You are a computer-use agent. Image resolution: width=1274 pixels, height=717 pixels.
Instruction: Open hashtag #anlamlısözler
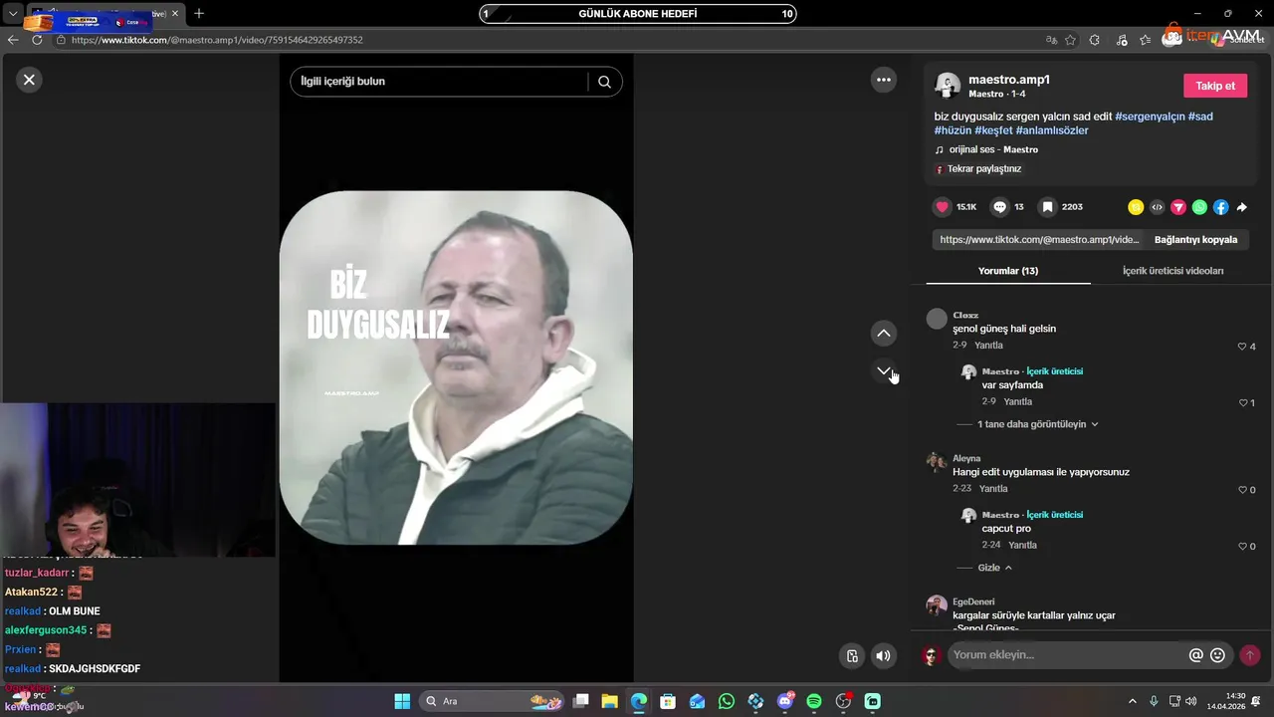click(1052, 130)
